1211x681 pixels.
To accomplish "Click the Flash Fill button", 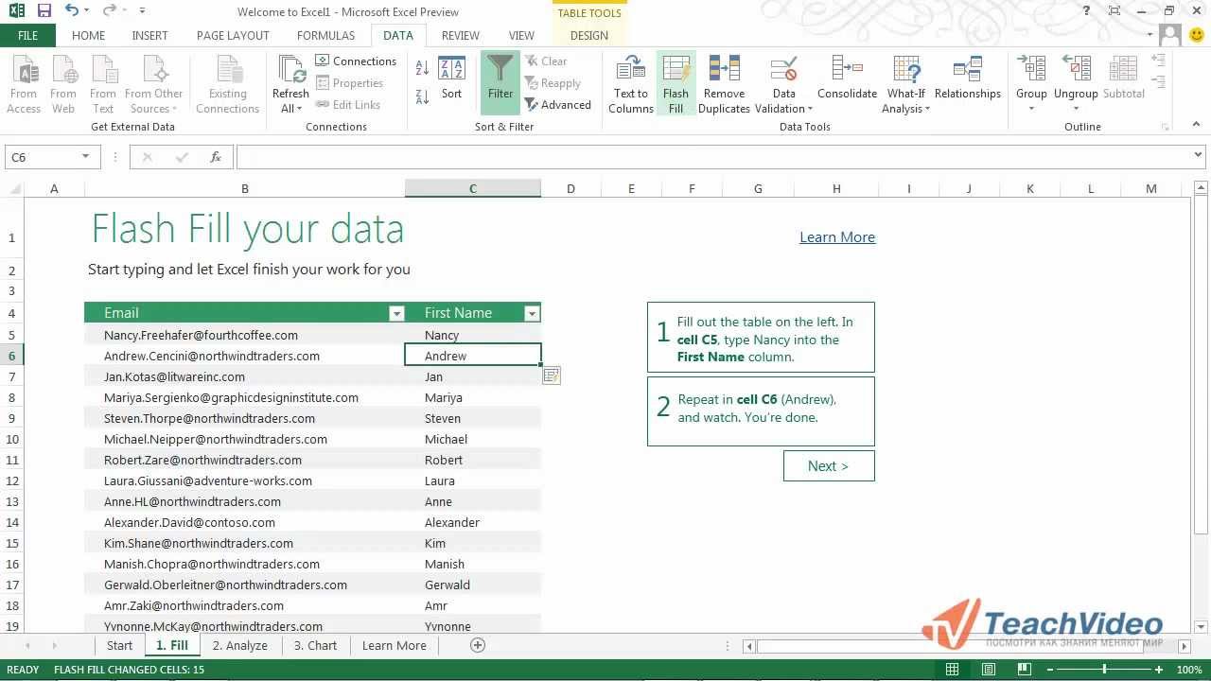I will tap(676, 84).
